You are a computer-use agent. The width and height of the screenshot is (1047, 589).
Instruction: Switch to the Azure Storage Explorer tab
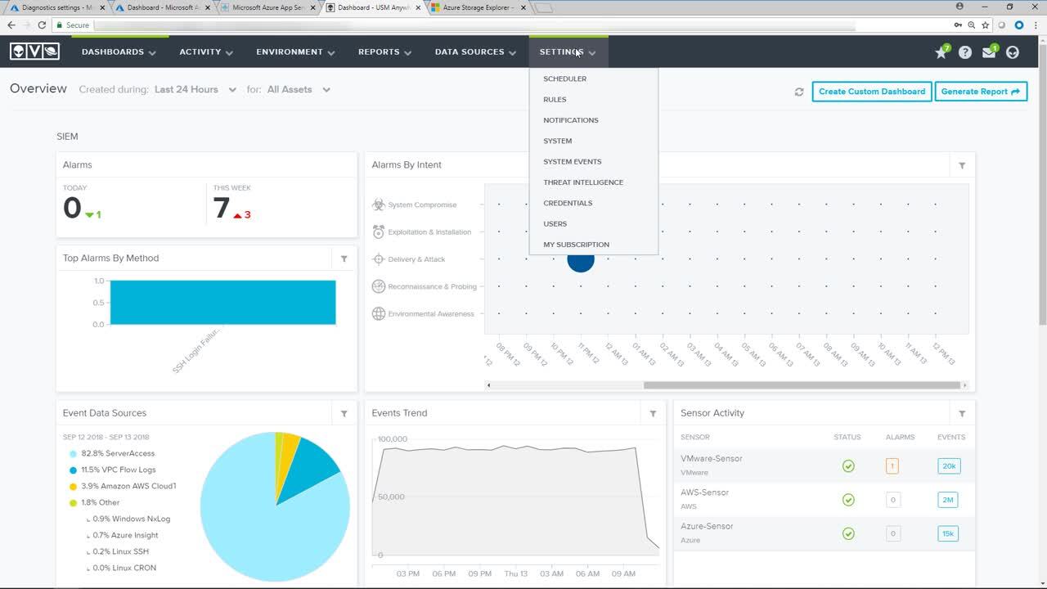tap(478, 7)
